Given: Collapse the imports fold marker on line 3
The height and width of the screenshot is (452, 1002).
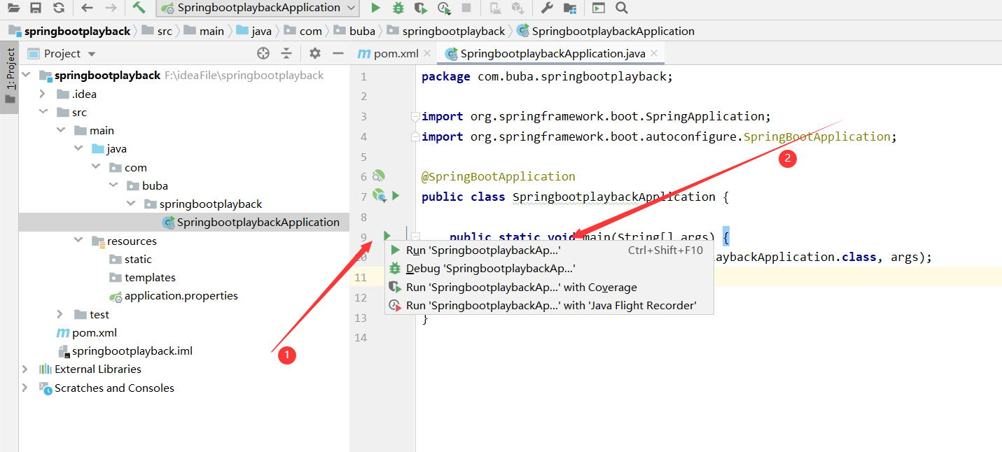Looking at the screenshot, I should click(x=415, y=116).
